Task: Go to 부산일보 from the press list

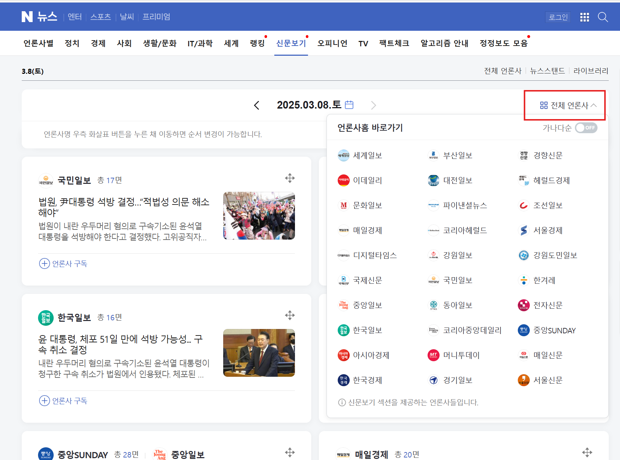Action: pos(450,156)
